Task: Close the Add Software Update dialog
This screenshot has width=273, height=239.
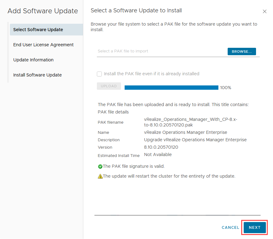Action: pos(264,11)
